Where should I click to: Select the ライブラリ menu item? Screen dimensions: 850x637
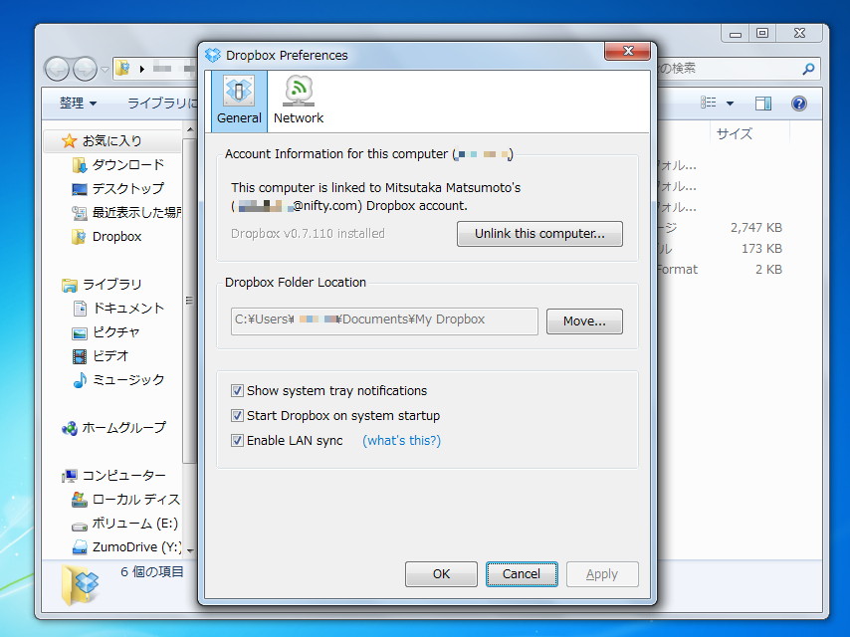[x=159, y=103]
